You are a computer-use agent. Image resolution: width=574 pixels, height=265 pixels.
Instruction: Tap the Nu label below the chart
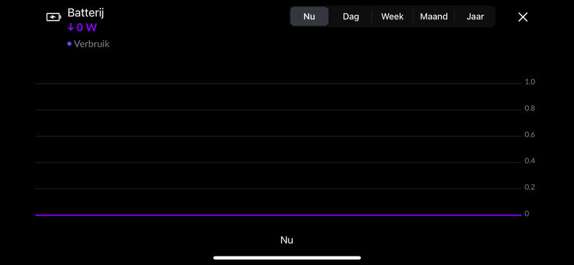[x=286, y=240]
